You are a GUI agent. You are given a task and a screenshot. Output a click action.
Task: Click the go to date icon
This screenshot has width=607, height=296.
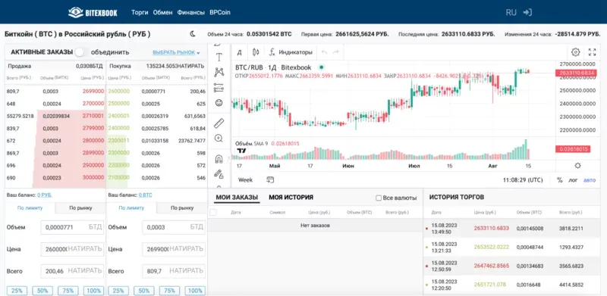(270, 179)
